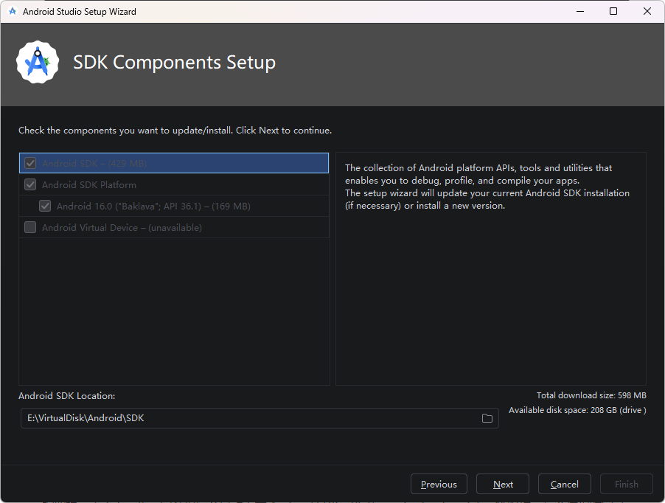Screen dimensions: 665x503
Task: Select the Android SDK Platform row text
Action: [x=89, y=185]
